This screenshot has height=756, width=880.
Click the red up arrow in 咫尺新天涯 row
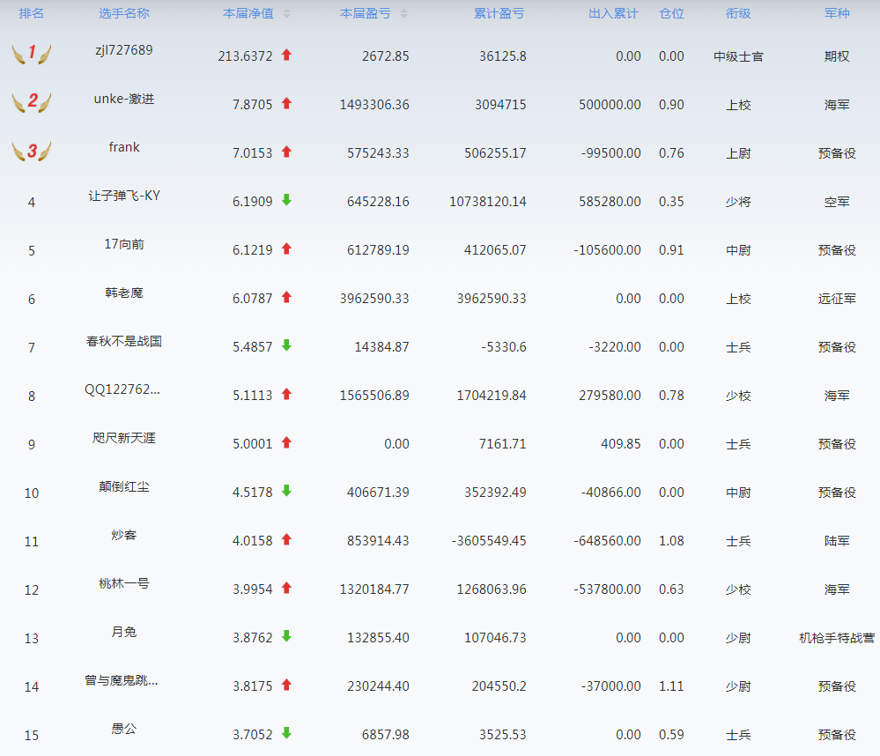click(x=287, y=443)
